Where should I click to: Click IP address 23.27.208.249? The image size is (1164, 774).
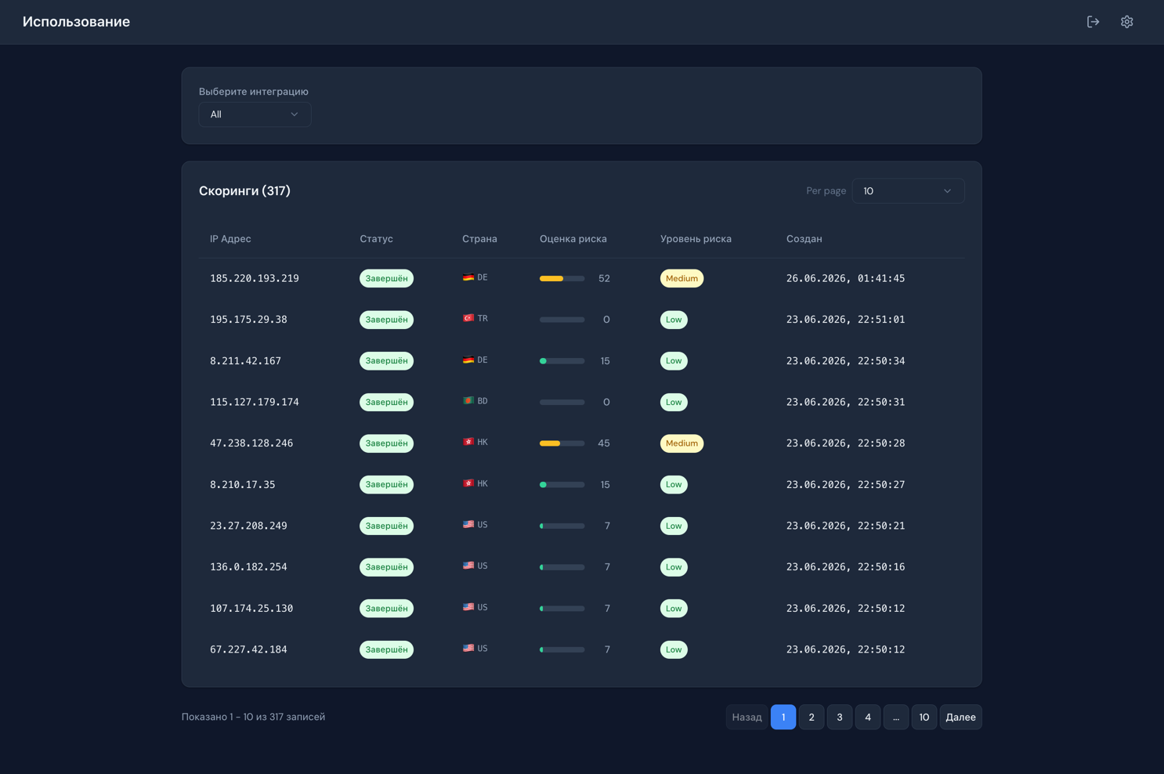point(248,526)
